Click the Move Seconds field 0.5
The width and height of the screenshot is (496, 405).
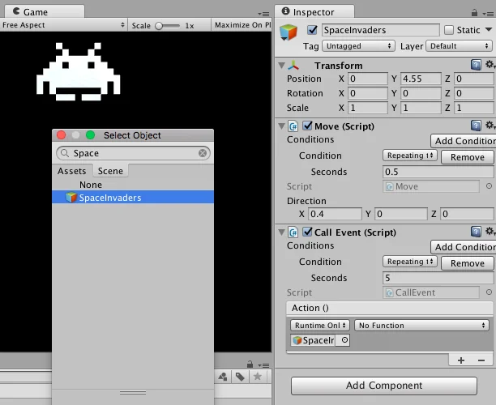[438, 172]
